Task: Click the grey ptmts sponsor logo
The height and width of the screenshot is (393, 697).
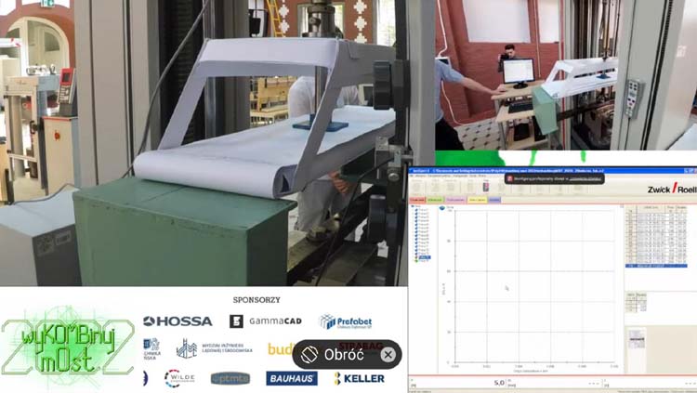Action: click(230, 378)
